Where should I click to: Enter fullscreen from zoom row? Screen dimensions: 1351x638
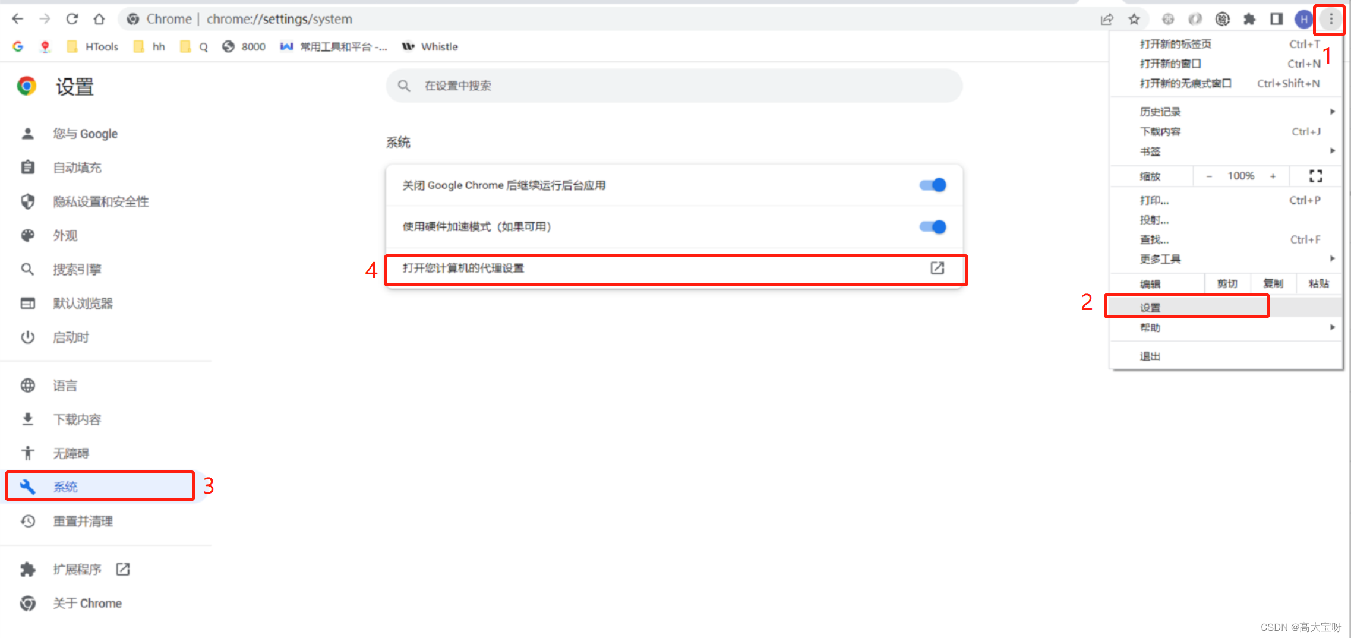[1315, 176]
